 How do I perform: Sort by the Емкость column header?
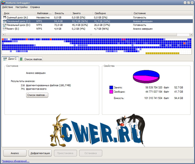pos(62,13)
